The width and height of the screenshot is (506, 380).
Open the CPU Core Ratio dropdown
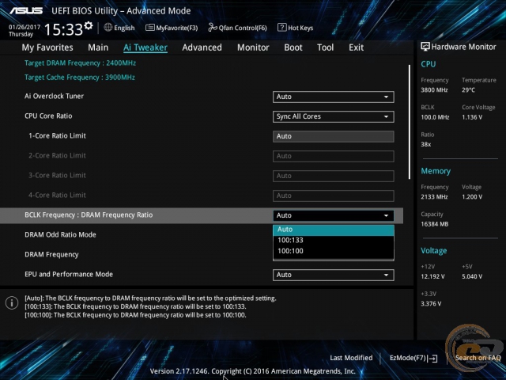coord(334,116)
